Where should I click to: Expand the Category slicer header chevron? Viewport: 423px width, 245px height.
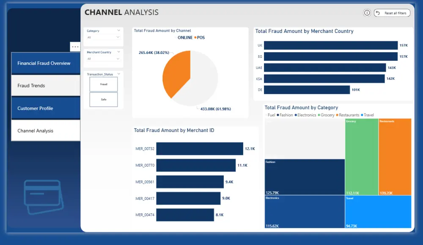pos(118,30)
